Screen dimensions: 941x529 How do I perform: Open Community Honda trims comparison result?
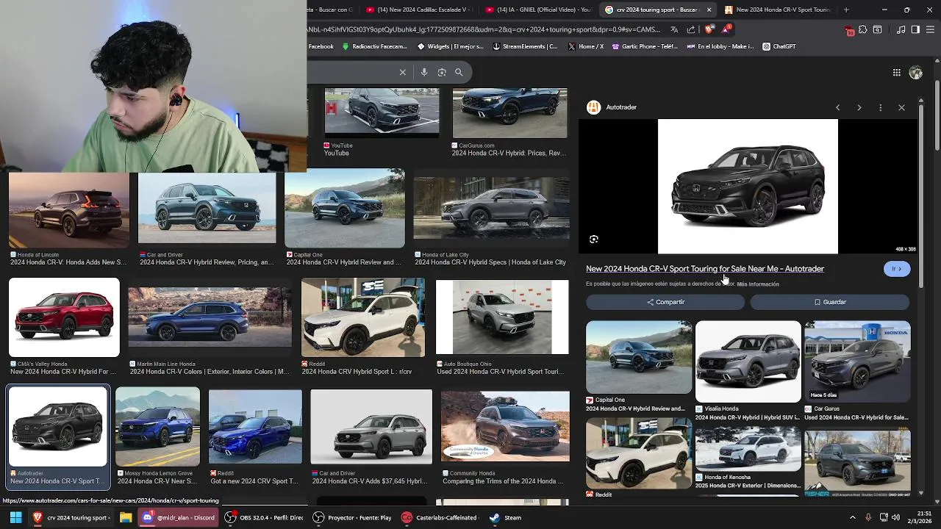pos(505,427)
